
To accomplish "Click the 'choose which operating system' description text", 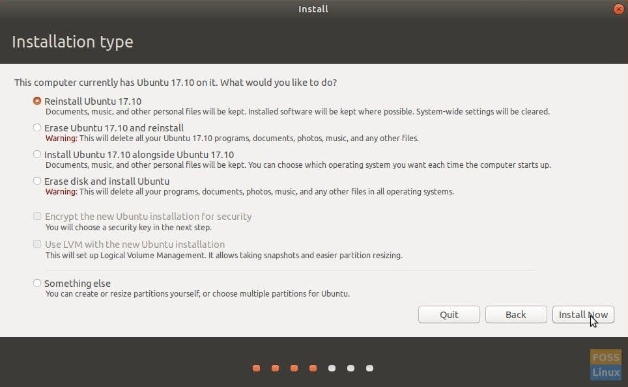I will pos(298,165).
